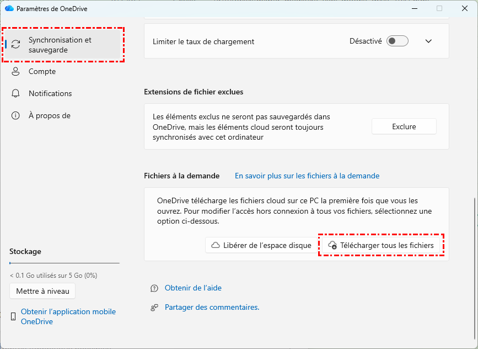This screenshot has width=478, height=349.
Task: Click the mobile phone icon
Action: (13, 316)
